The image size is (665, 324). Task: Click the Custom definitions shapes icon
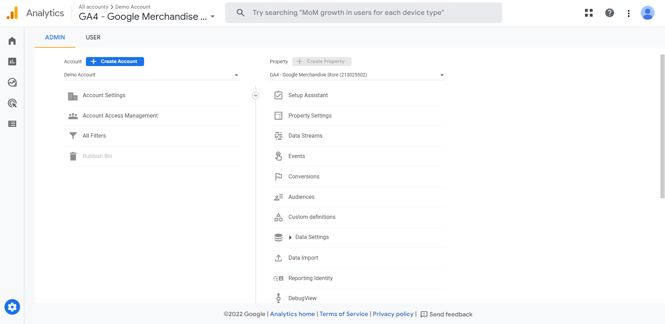[x=278, y=217]
